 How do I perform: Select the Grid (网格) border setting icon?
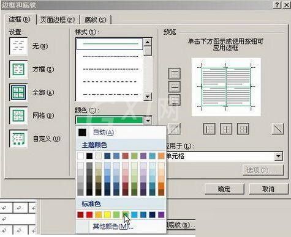[x=18, y=115]
